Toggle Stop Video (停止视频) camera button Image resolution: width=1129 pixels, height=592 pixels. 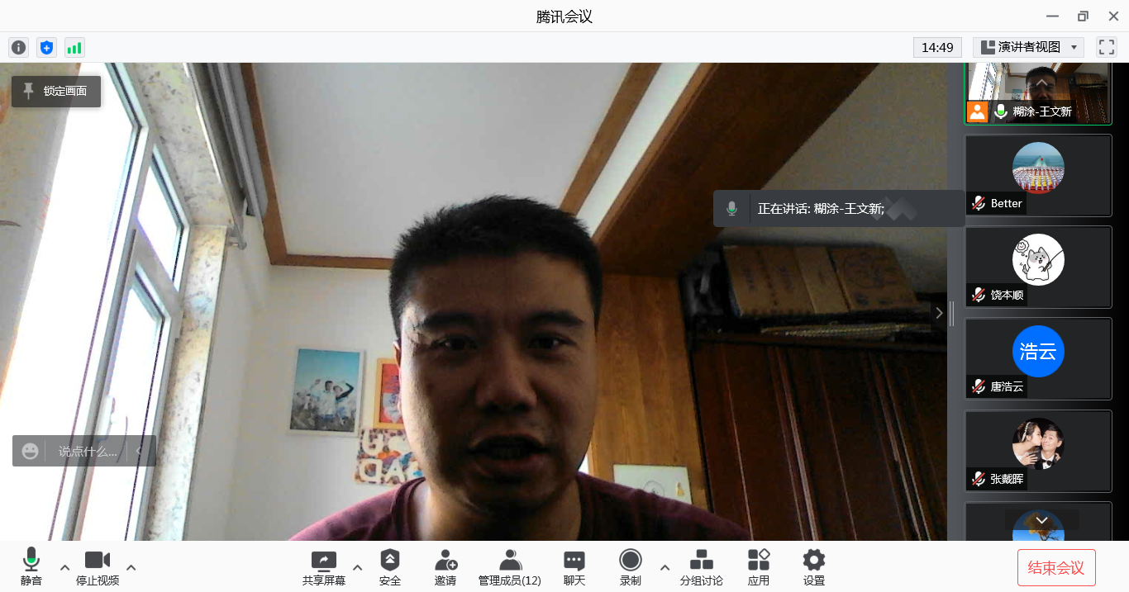click(x=98, y=566)
